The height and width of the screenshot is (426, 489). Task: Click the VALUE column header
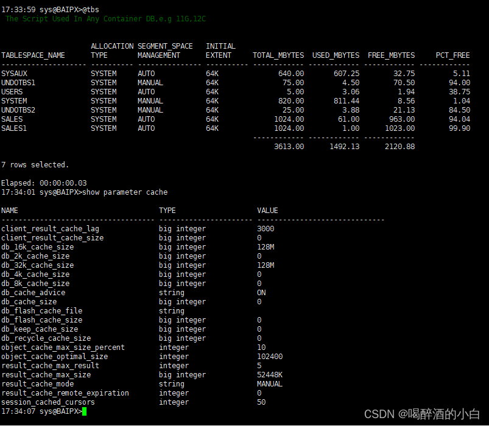tap(267, 211)
